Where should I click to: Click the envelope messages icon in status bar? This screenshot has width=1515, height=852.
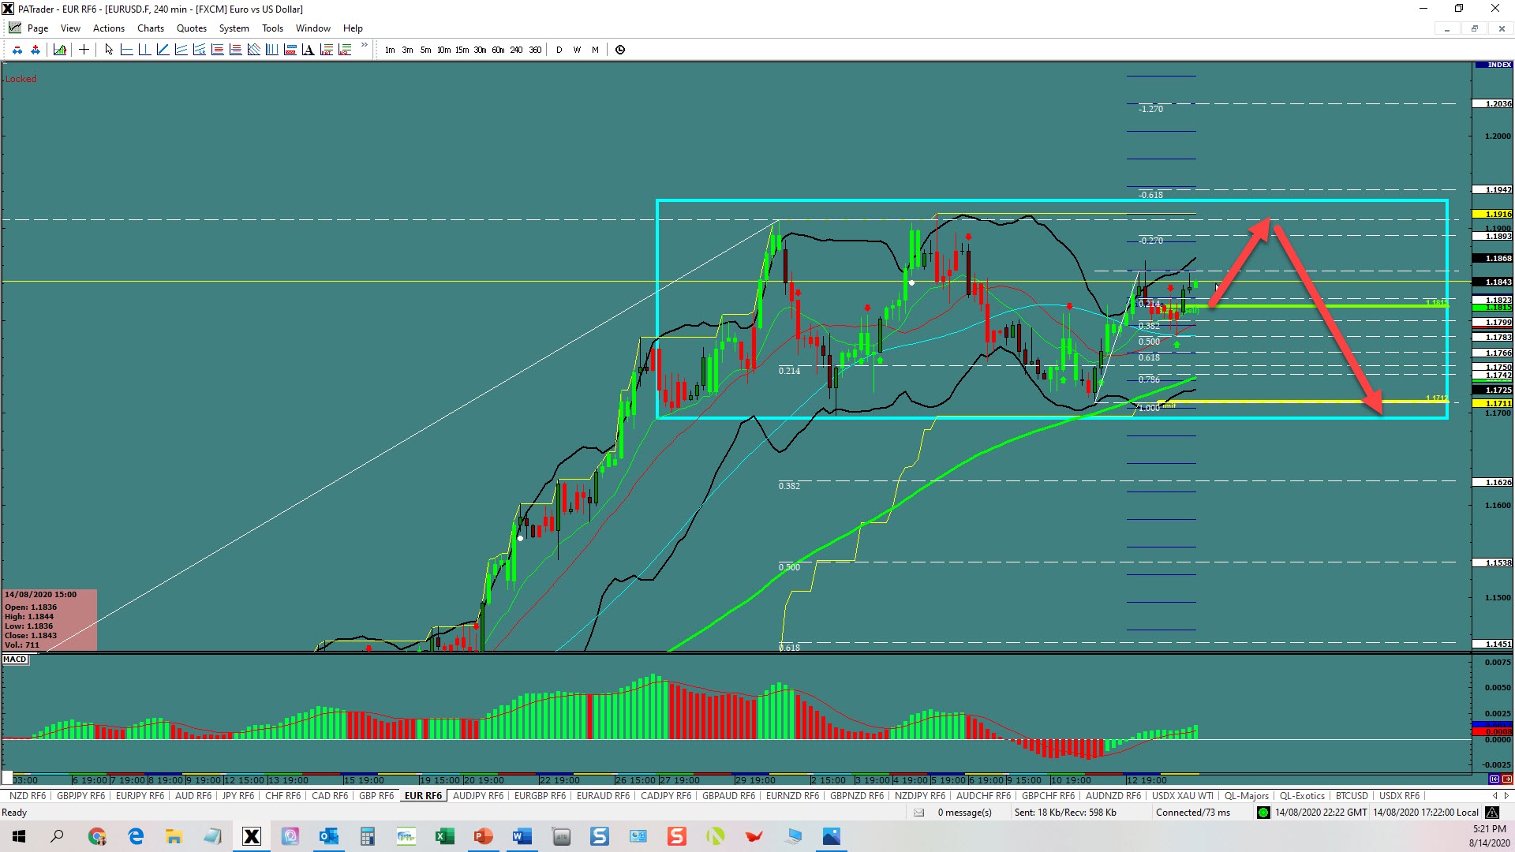(918, 813)
